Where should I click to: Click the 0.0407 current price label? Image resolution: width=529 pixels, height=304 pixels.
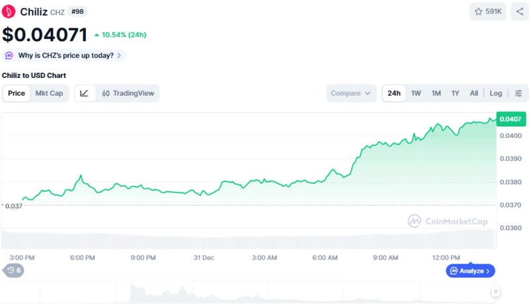pyautogui.click(x=510, y=119)
